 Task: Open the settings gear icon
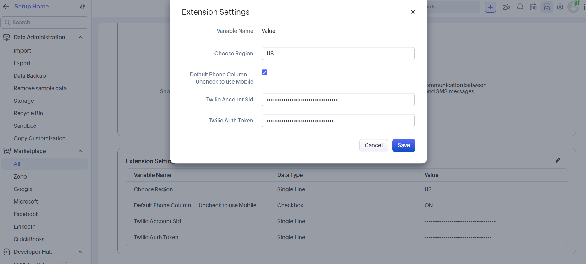(560, 7)
